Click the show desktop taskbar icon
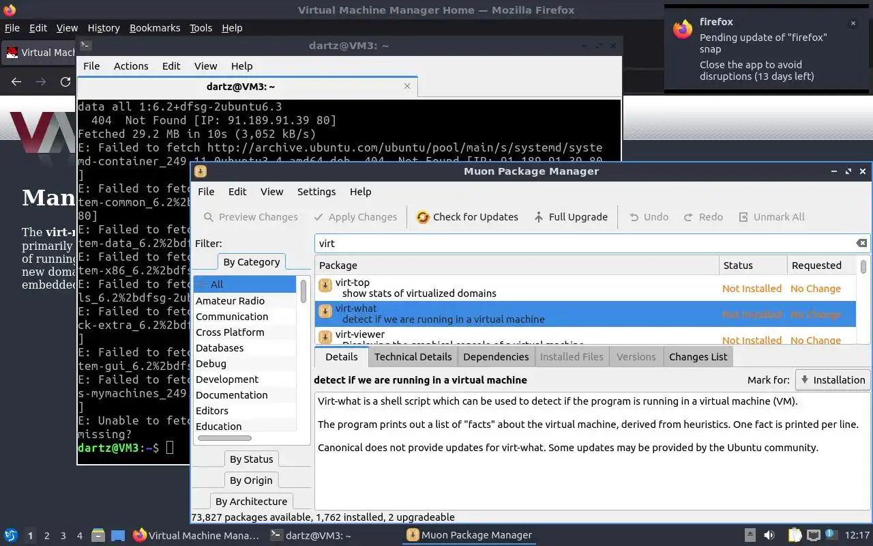Image resolution: width=873 pixels, height=546 pixels. 118,536
